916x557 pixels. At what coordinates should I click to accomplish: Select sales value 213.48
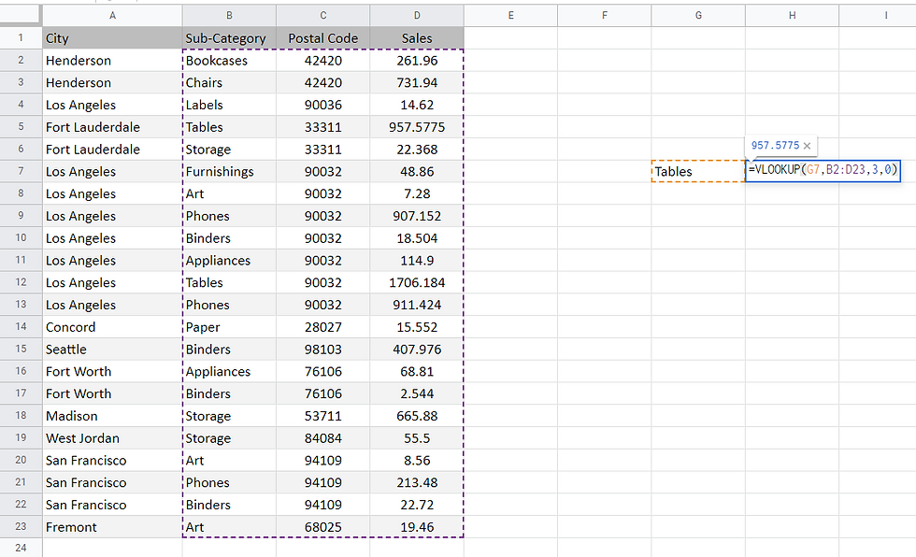point(417,482)
